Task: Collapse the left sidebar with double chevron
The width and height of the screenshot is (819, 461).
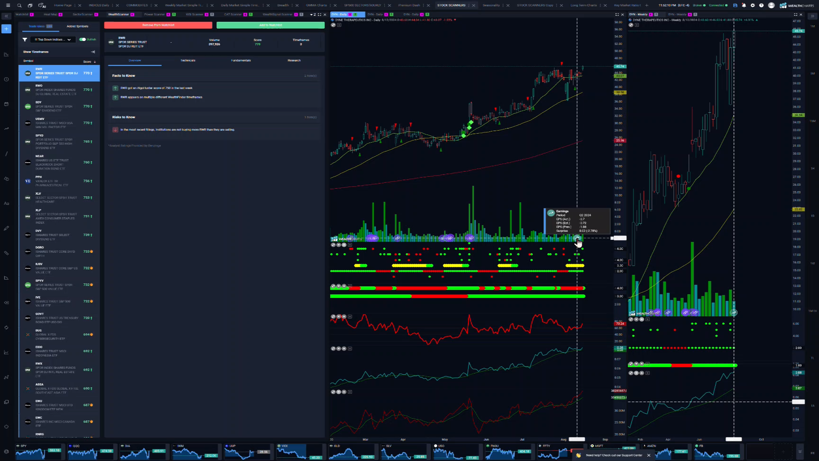Action: click(x=6, y=16)
